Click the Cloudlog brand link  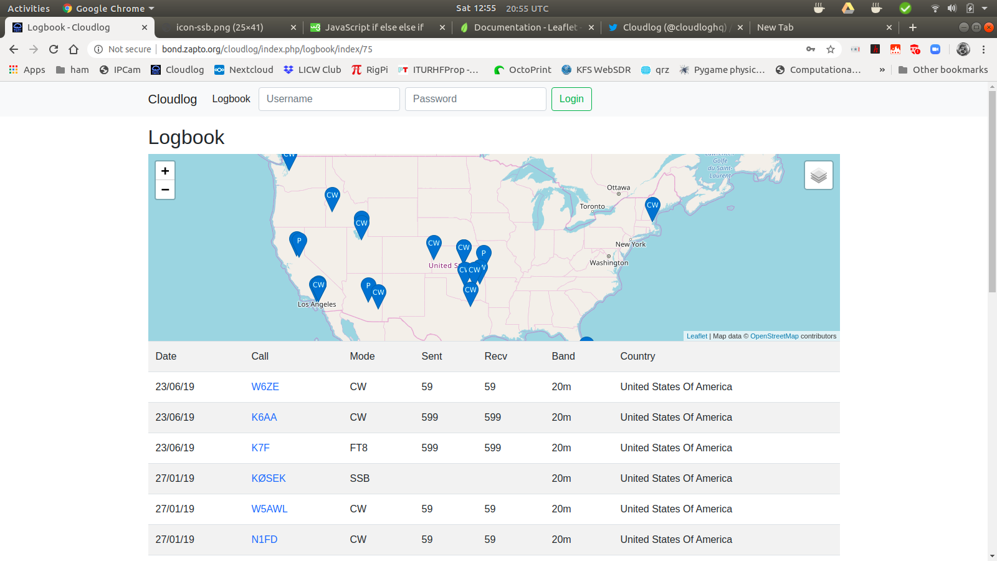tap(173, 99)
